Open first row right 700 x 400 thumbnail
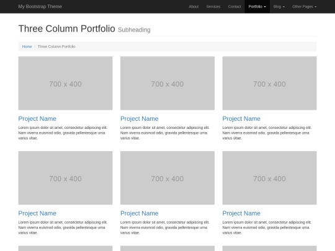335x251 pixels. click(x=269, y=83)
